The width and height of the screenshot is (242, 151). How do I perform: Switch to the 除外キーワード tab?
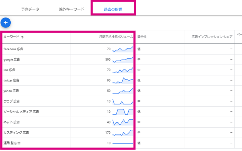pos(72,9)
